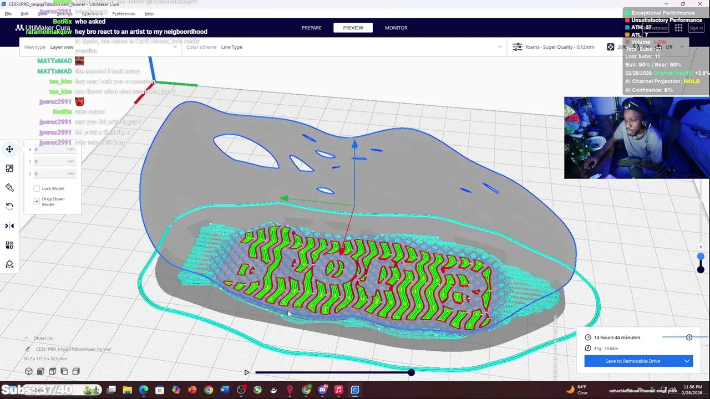Switch to top view cube icon
710x399 pixels.
coord(53,371)
